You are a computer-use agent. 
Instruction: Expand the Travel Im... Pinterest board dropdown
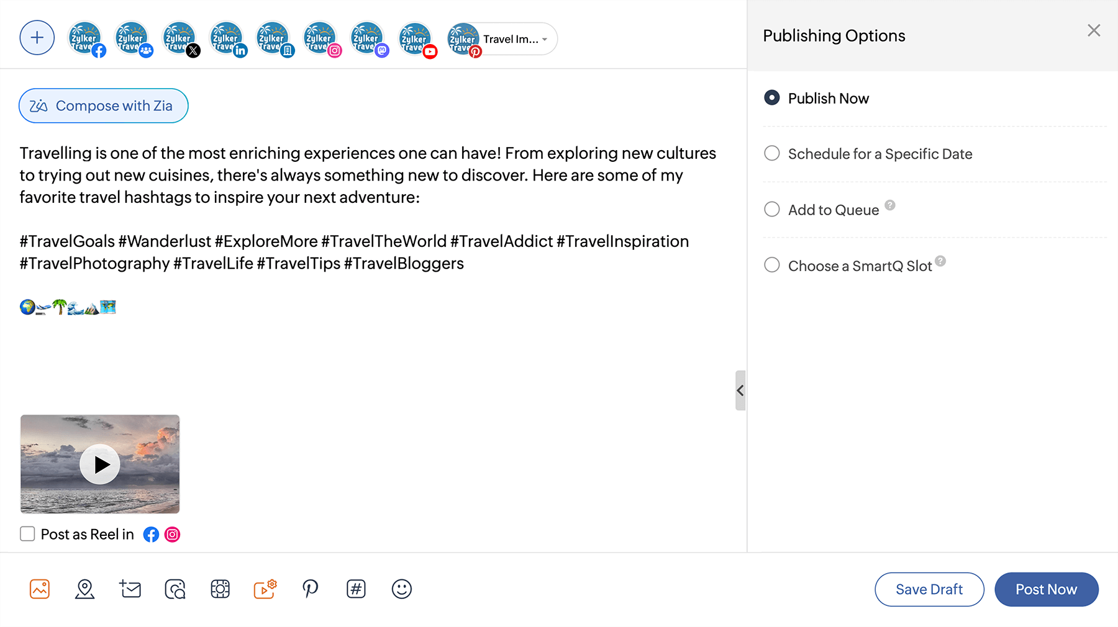544,39
